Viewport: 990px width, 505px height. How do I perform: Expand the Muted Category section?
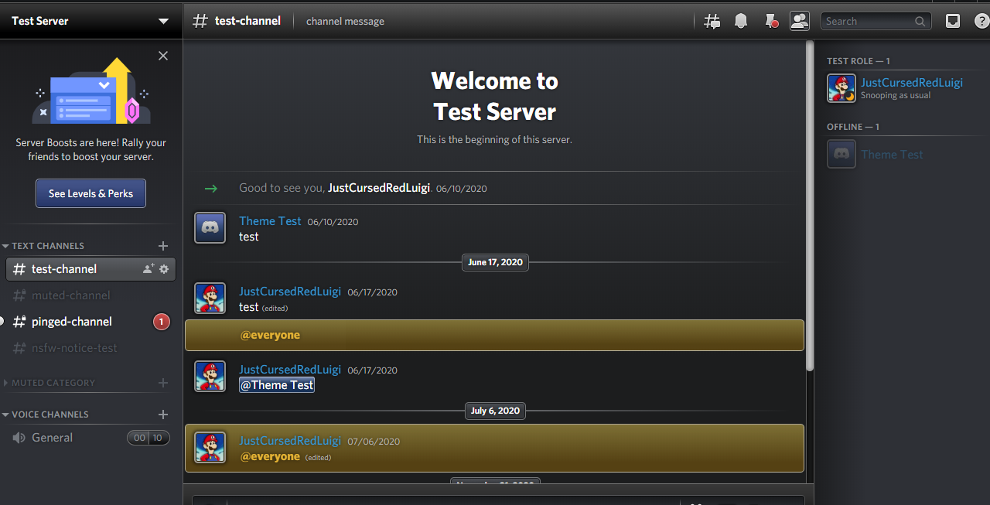[x=53, y=383]
